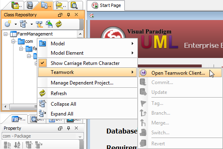This screenshot has width=223, height=149.
Task: Pin the Class Repository panel
Action: point(69,15)
